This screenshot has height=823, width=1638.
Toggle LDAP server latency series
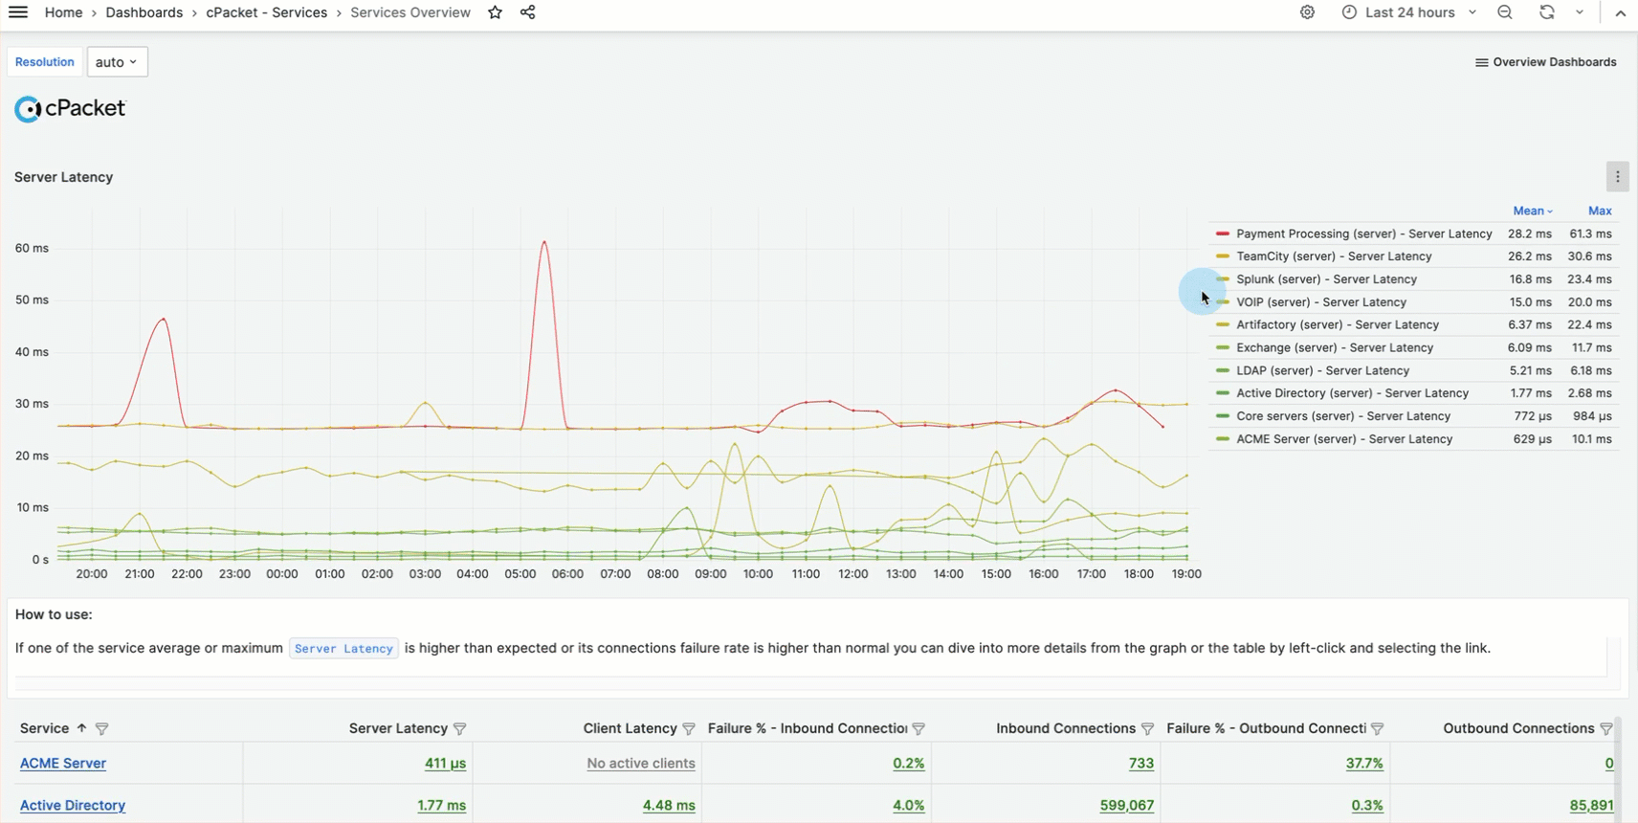[1322, 371]
